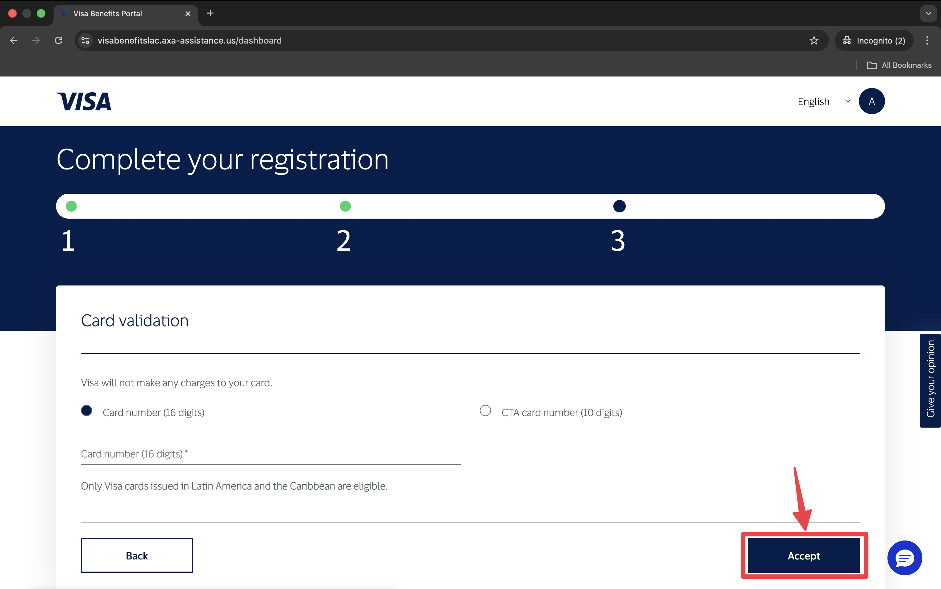941x589 pixels.
Task: View site information icon in address bar
Action: [85, 40]
